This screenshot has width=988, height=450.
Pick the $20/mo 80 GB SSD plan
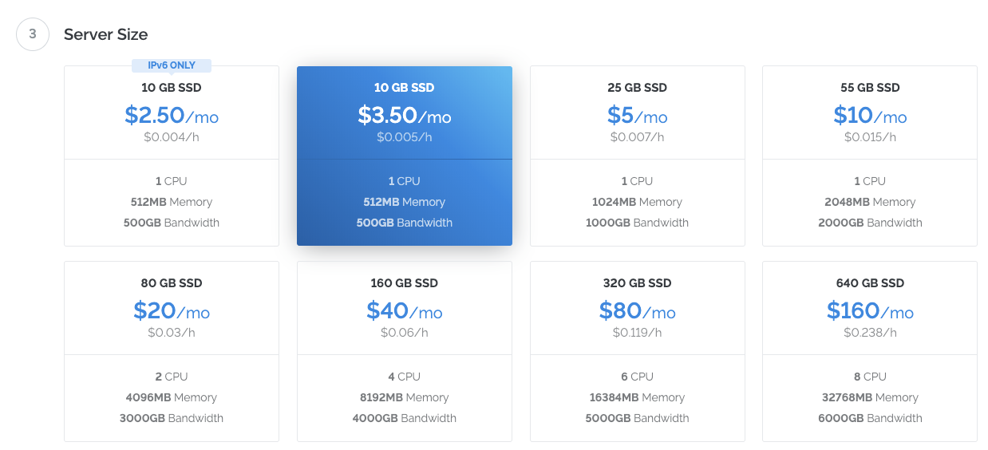pos(172,351)
